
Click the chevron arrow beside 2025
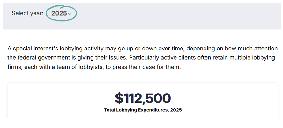coord(70,14)
